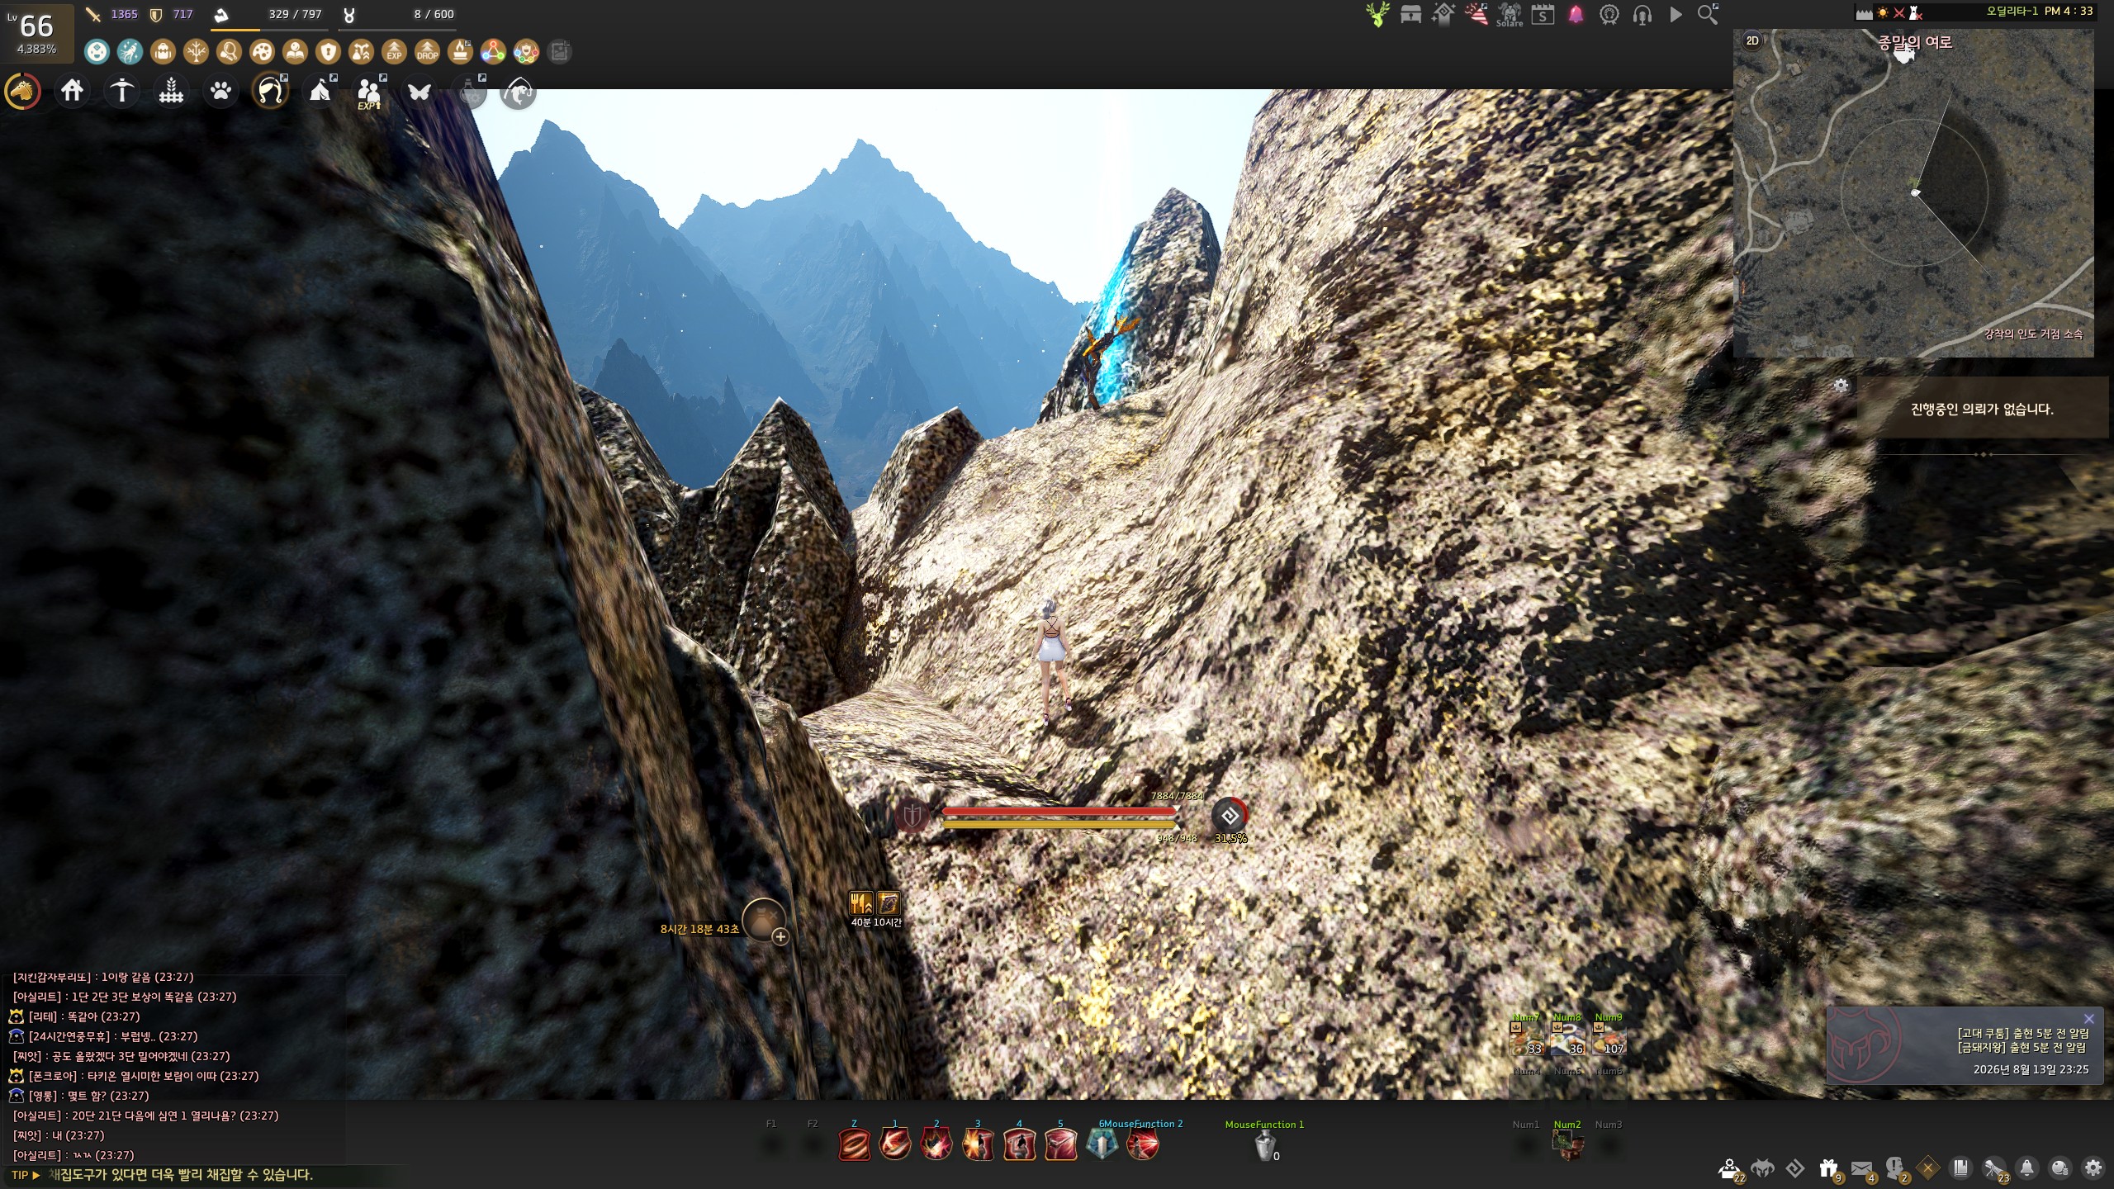Open the butterfly fairy icon
This screenshot has width=2114, height=1189.
click(x=419, y=91)
